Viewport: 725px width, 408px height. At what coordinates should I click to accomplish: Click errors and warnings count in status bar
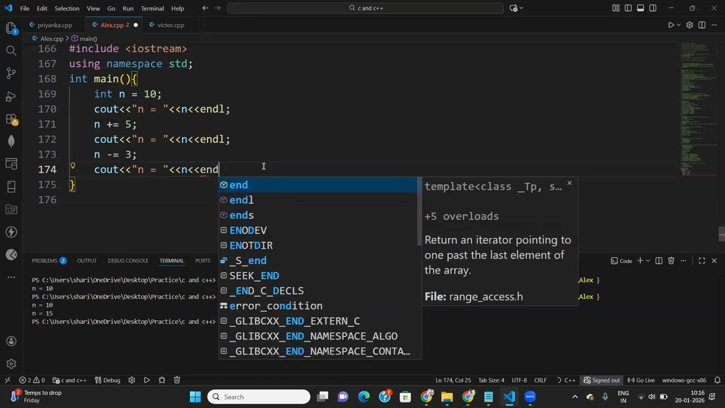(32, 380)
